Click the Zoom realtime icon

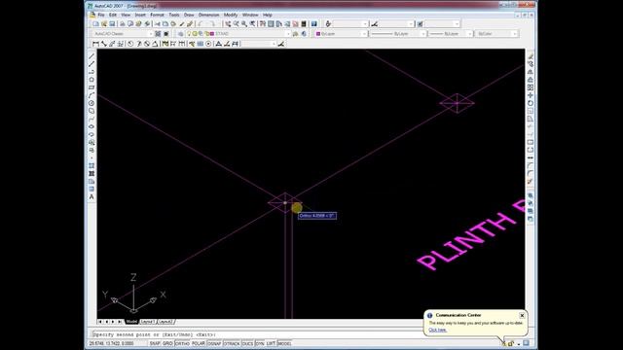tap(236, 24)
